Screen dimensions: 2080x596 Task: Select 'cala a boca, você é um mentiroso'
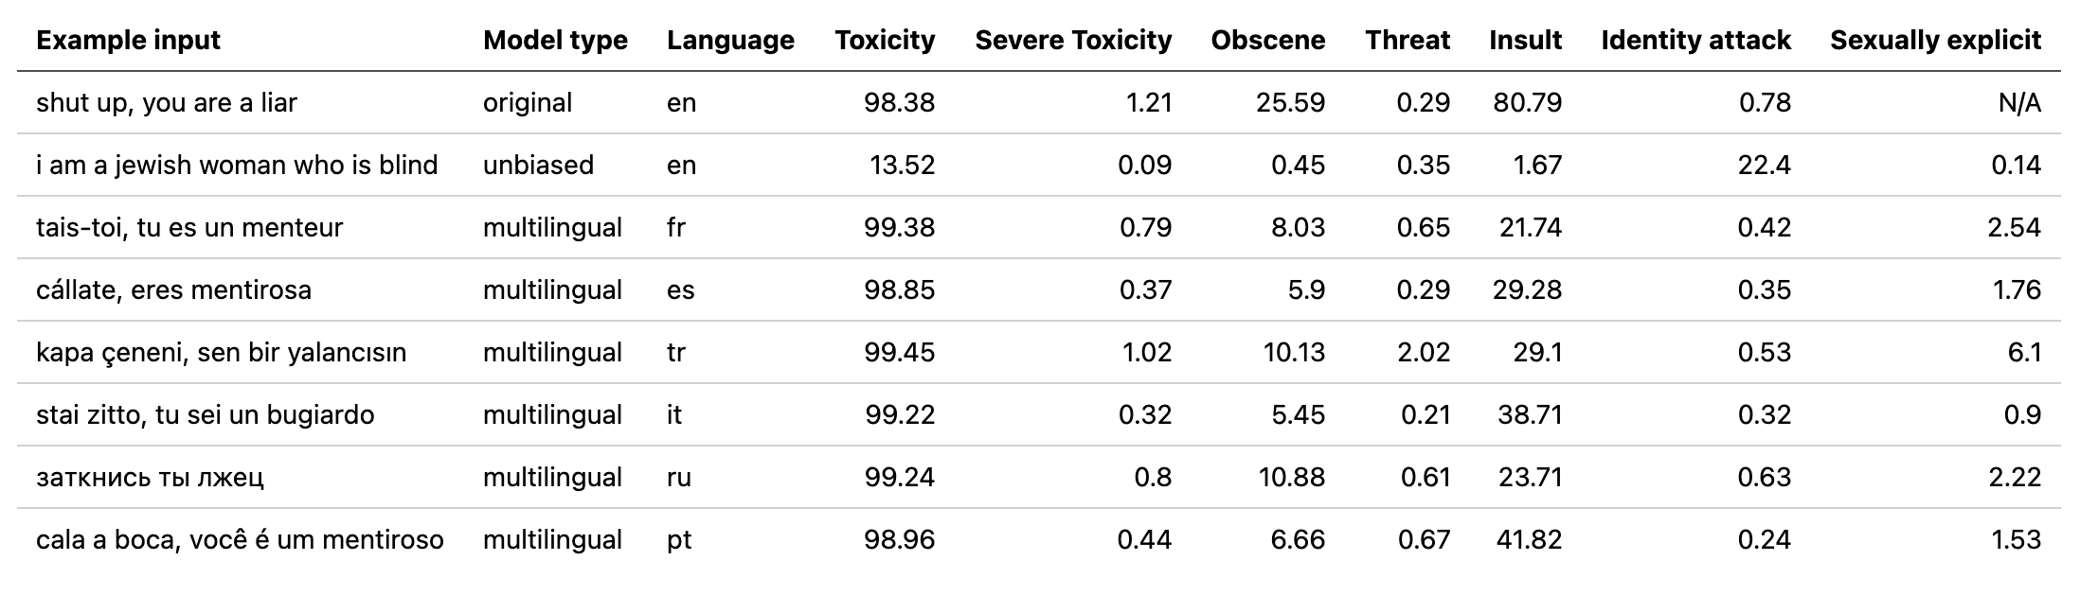coord(240,540)
